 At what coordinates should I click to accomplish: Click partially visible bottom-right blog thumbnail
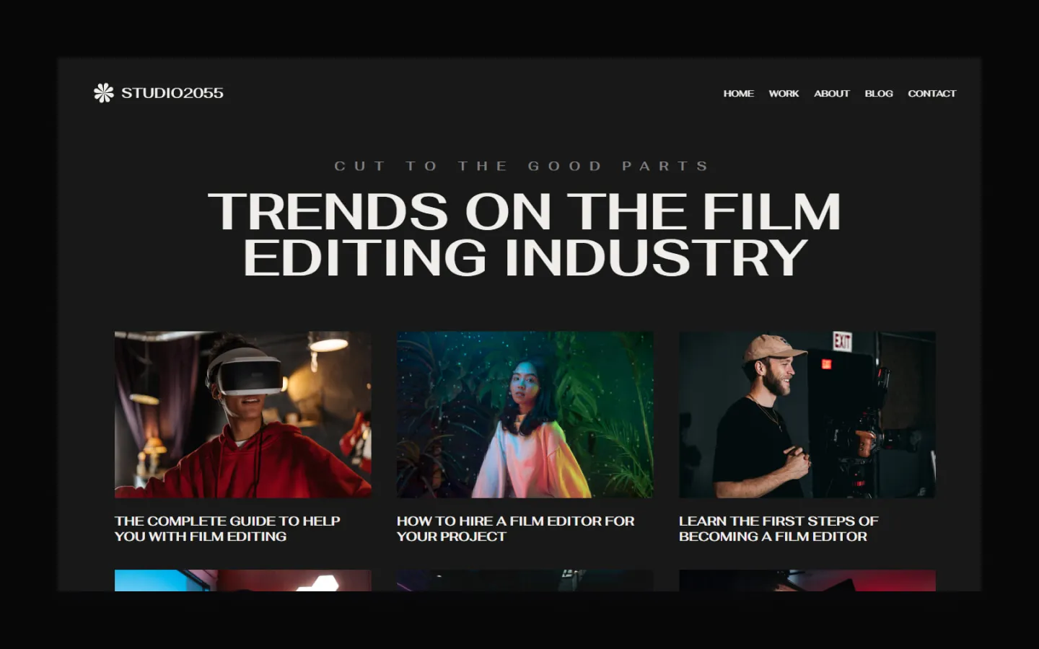click(807, 580)
